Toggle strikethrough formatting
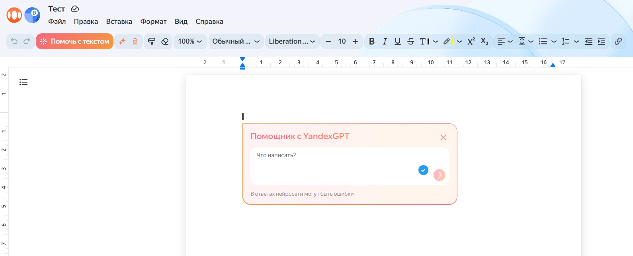This screenshot has width=633, height=256. pyautogui.click(x=411, y=41)
